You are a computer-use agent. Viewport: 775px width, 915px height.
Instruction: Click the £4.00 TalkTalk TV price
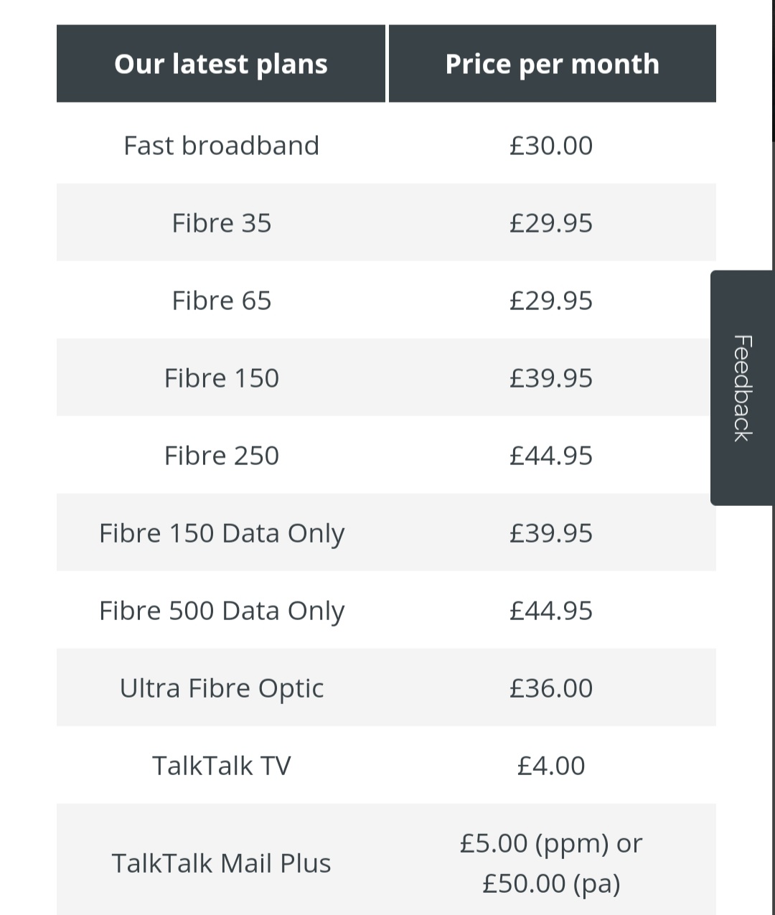tap(551, 766)
